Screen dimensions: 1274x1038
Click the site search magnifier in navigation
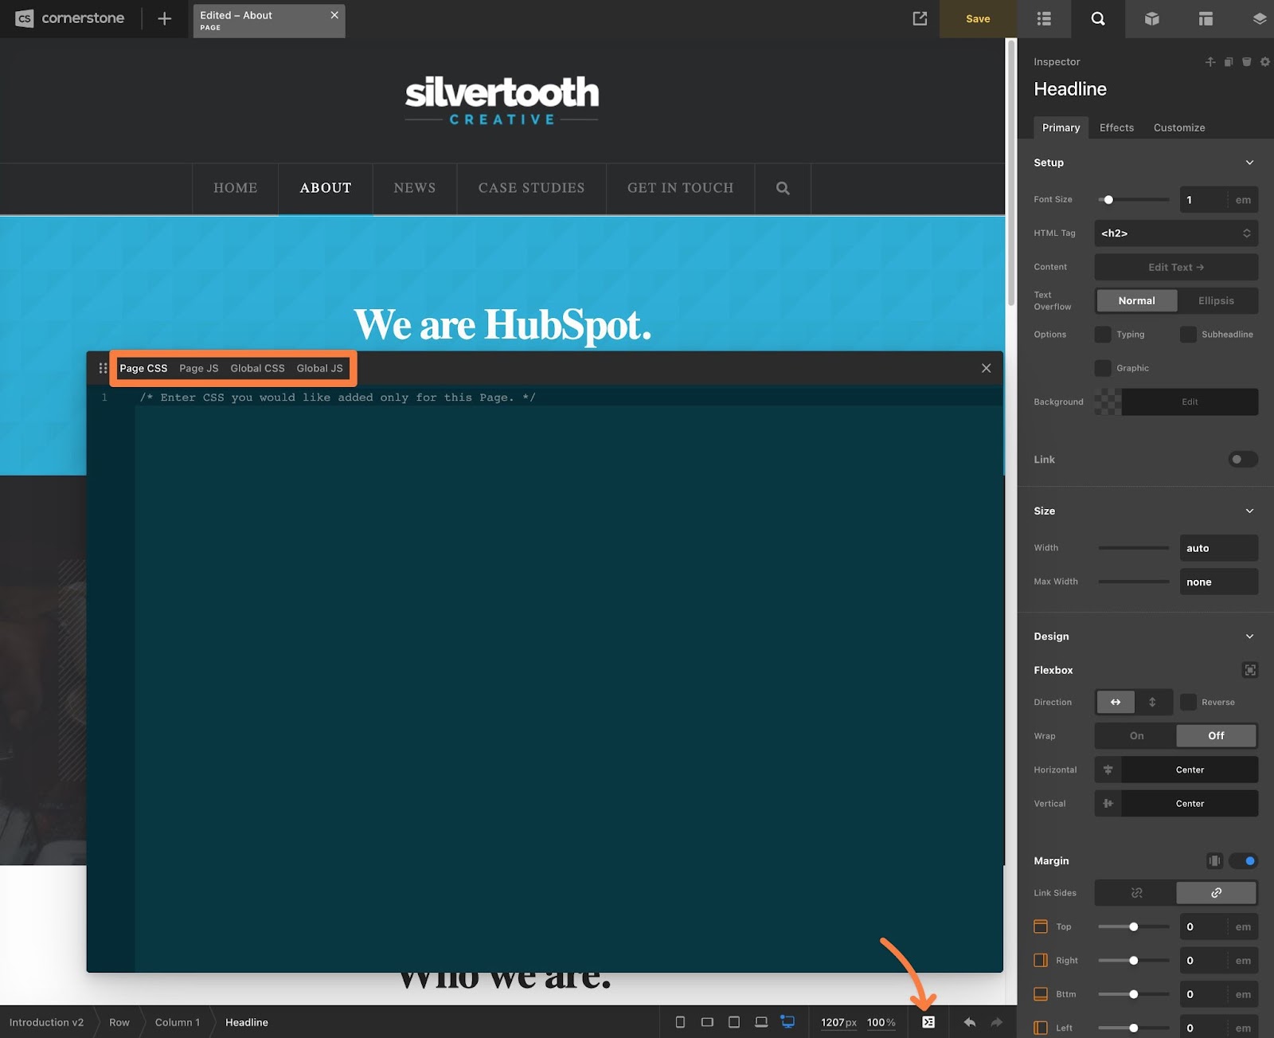pos(783,188)
